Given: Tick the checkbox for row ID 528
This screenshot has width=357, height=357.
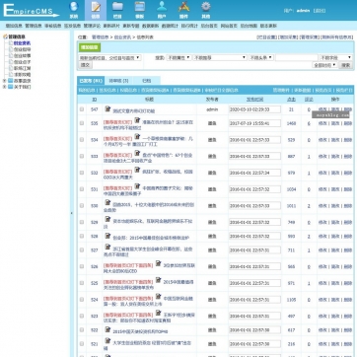Looking at the screenshot, I should pyautogui.click(x=82, y=236).
